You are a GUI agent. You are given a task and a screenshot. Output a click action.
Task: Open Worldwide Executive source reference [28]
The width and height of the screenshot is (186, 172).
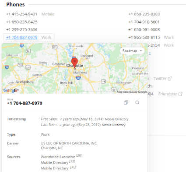(79, 155)
